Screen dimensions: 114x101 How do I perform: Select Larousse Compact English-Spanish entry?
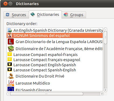point(55,65)
